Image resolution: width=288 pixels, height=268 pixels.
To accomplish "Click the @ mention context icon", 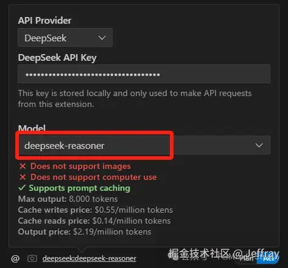I will click(15, 259).
